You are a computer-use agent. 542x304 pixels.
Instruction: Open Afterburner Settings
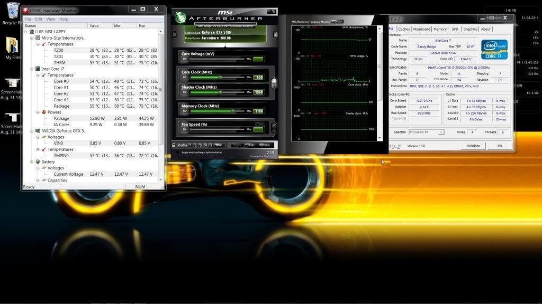click(x=265, y=145)
